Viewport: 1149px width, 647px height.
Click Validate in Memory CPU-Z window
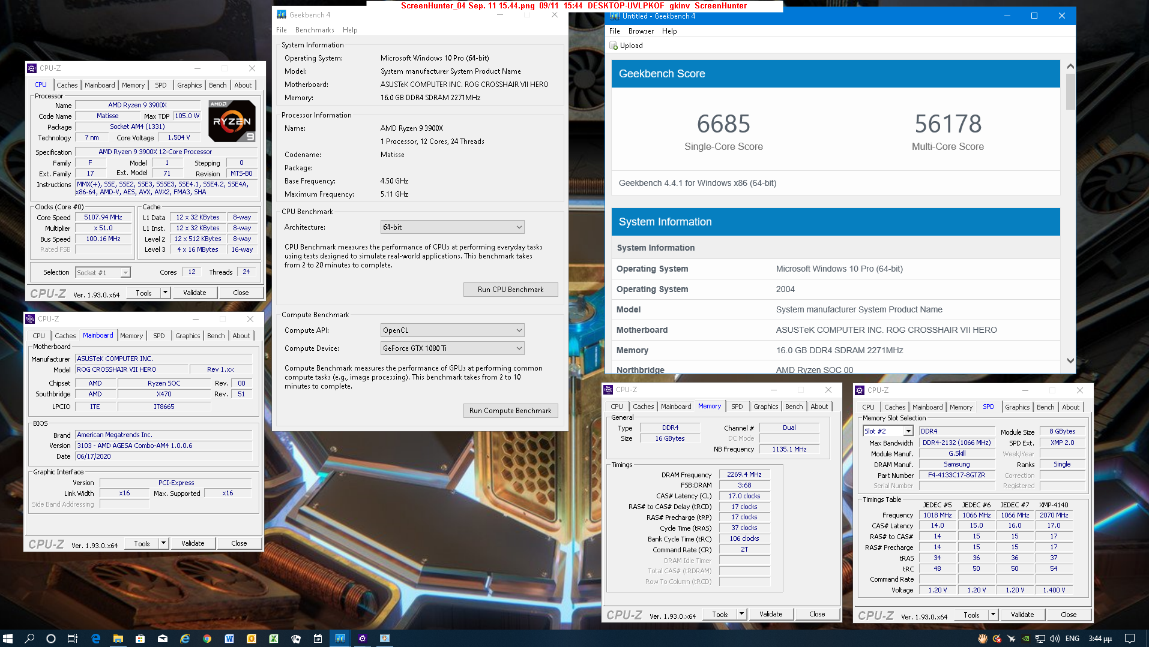pos(771,614)
